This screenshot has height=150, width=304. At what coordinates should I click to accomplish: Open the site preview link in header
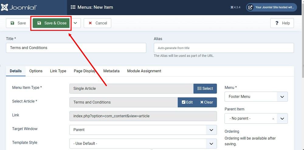pyautogui.click(x=271, y=7)
